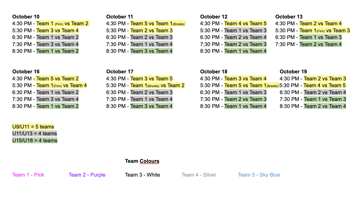The image size is (362, 200).
Task: Select October 13 7:30 PM Team 2 vs Team 4
Action: pos(321,44)
